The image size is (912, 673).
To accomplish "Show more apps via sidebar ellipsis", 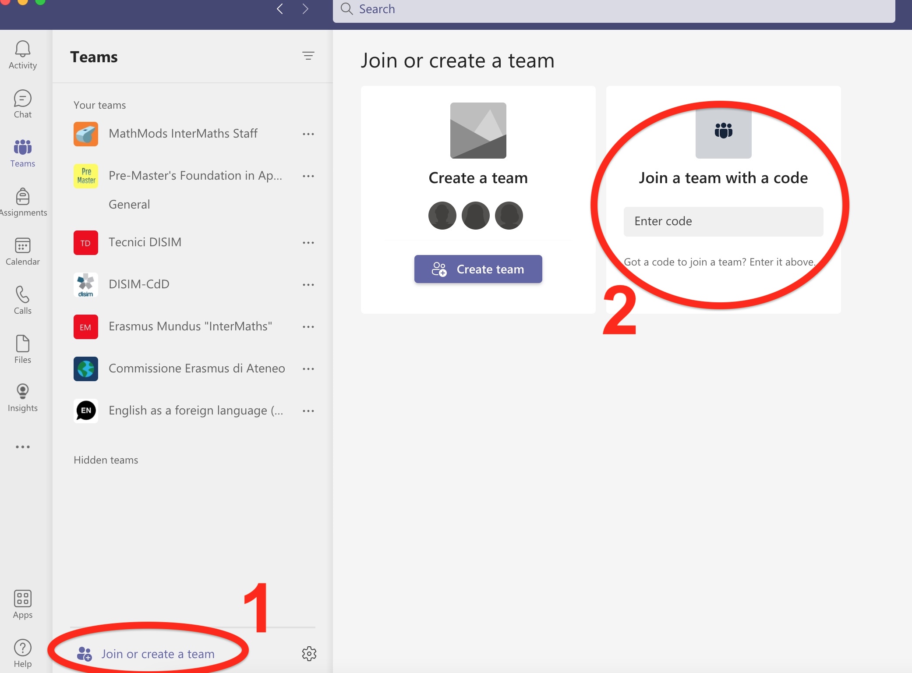I will tap(23, 447).
